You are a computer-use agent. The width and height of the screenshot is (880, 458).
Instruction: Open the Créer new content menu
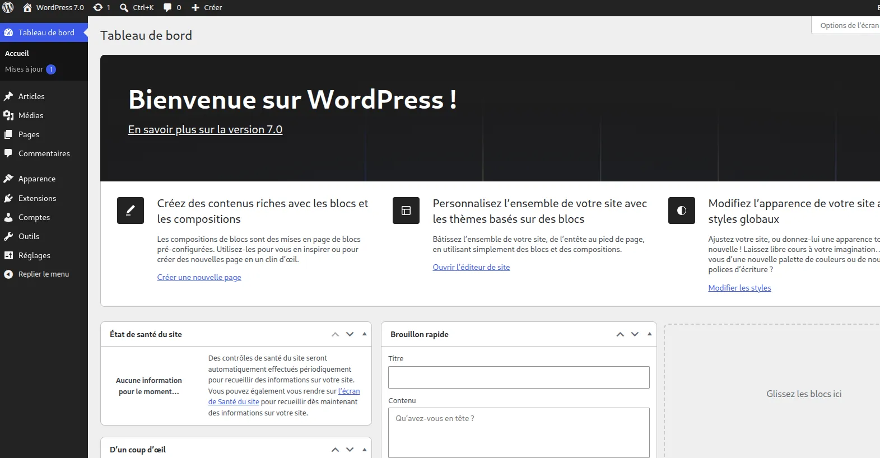[207, 7]
